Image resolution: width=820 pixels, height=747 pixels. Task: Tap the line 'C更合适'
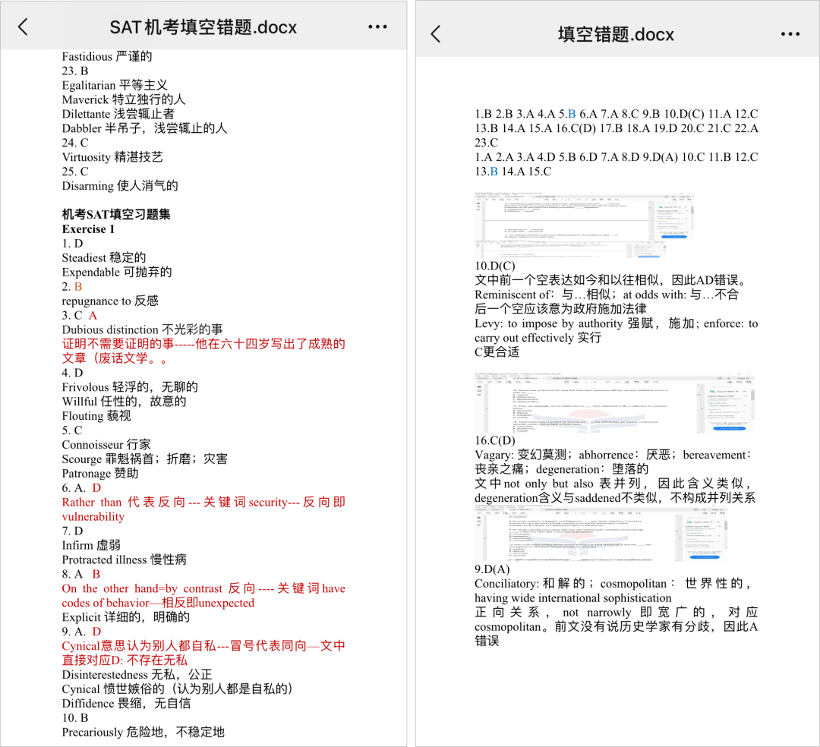(x=497, y=351)
